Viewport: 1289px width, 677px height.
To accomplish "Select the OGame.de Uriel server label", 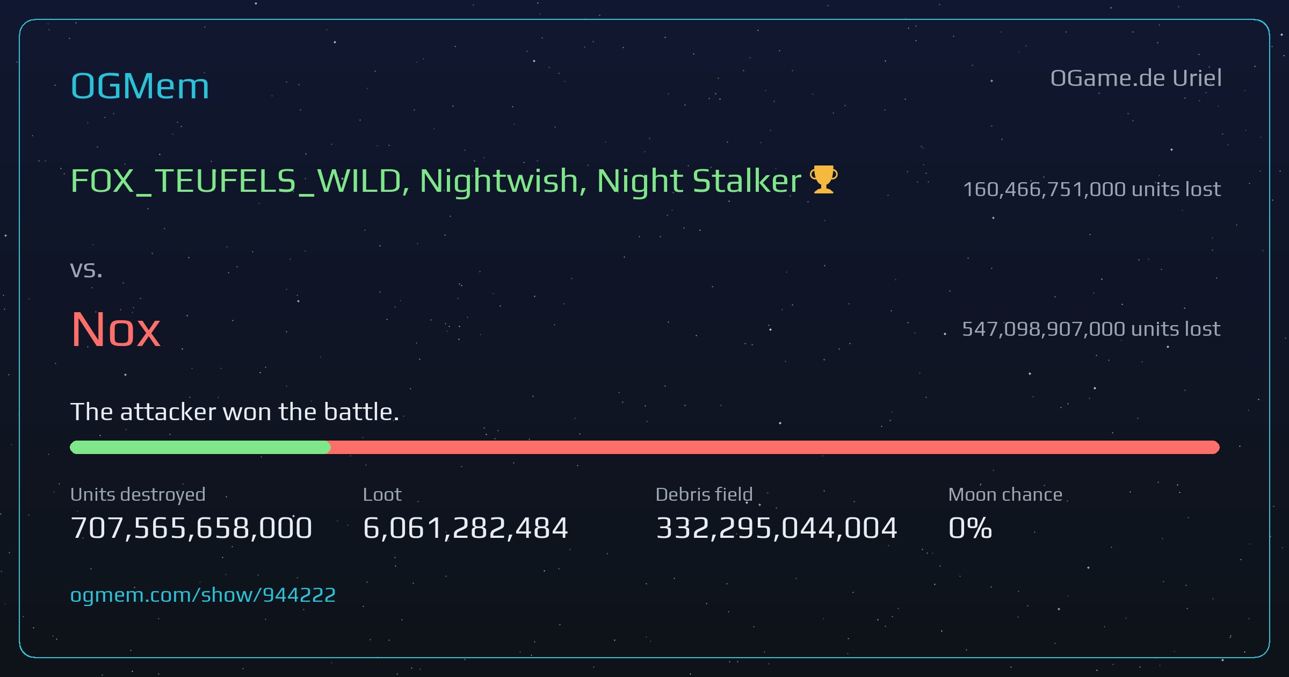I will [x=1136, y=78].
